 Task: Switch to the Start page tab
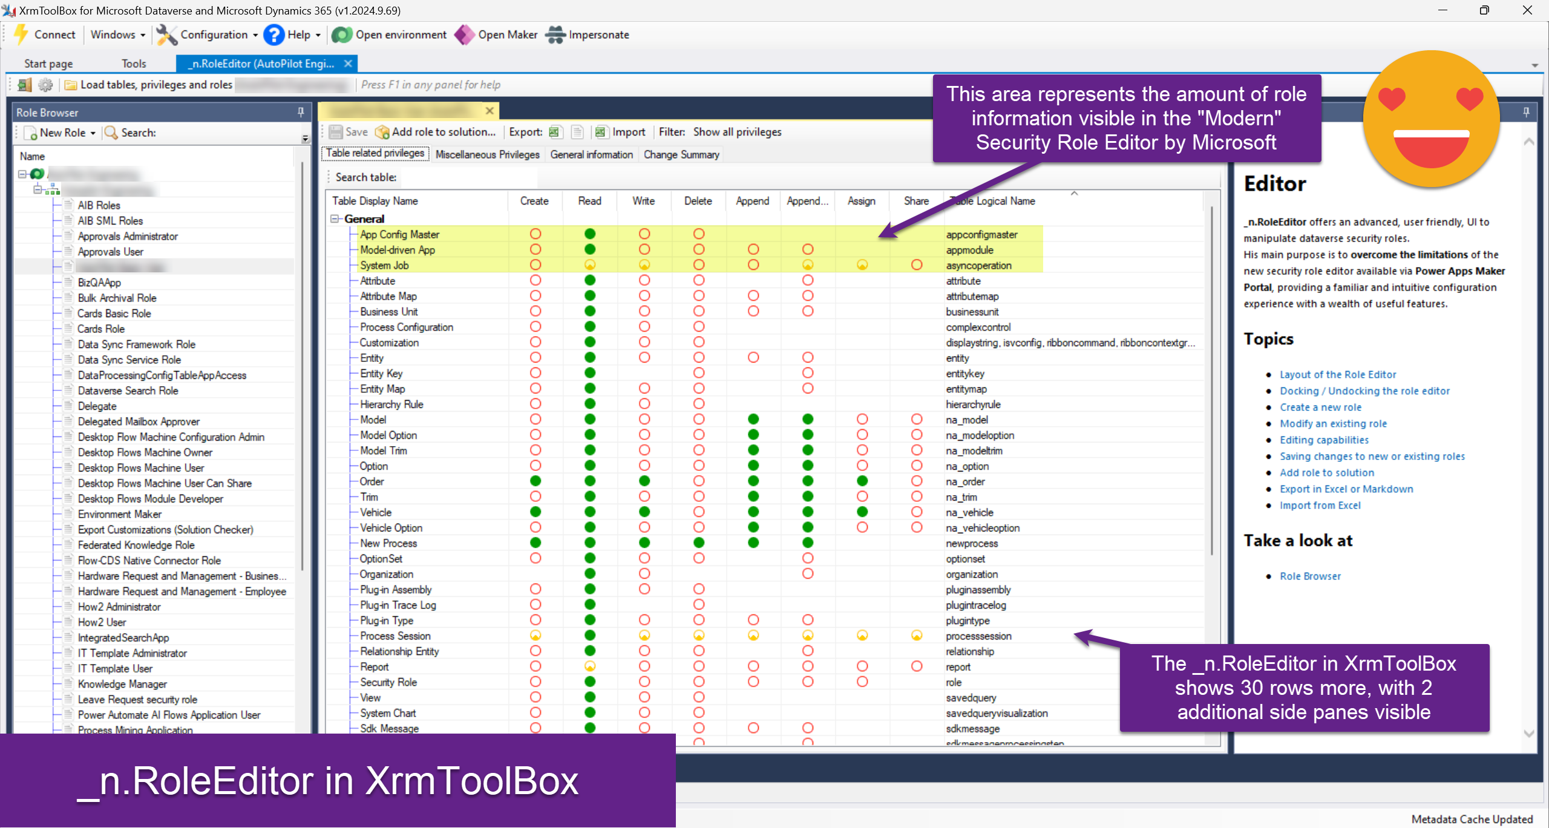point(48,64)
